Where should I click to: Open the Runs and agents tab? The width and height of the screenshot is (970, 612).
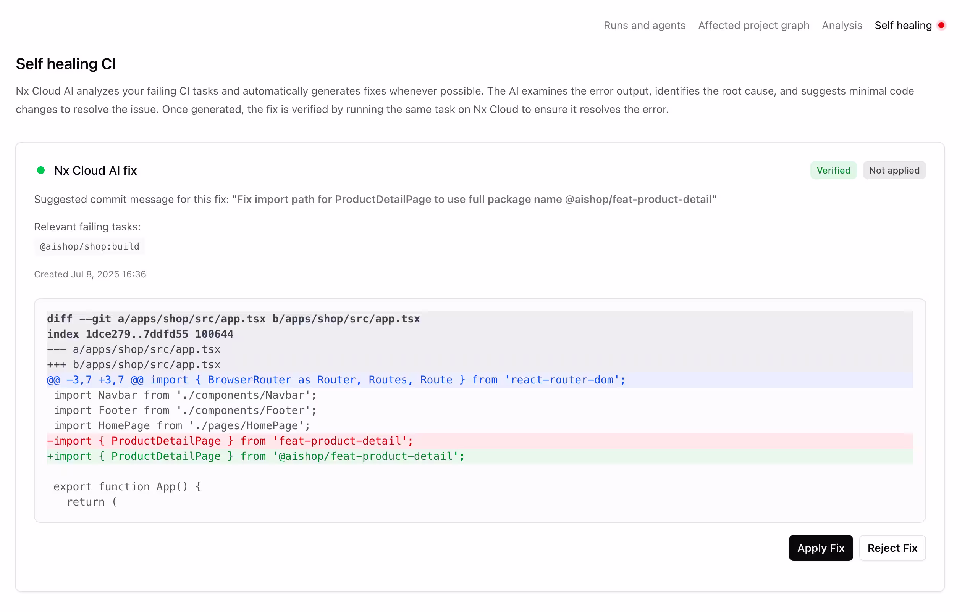644,25
